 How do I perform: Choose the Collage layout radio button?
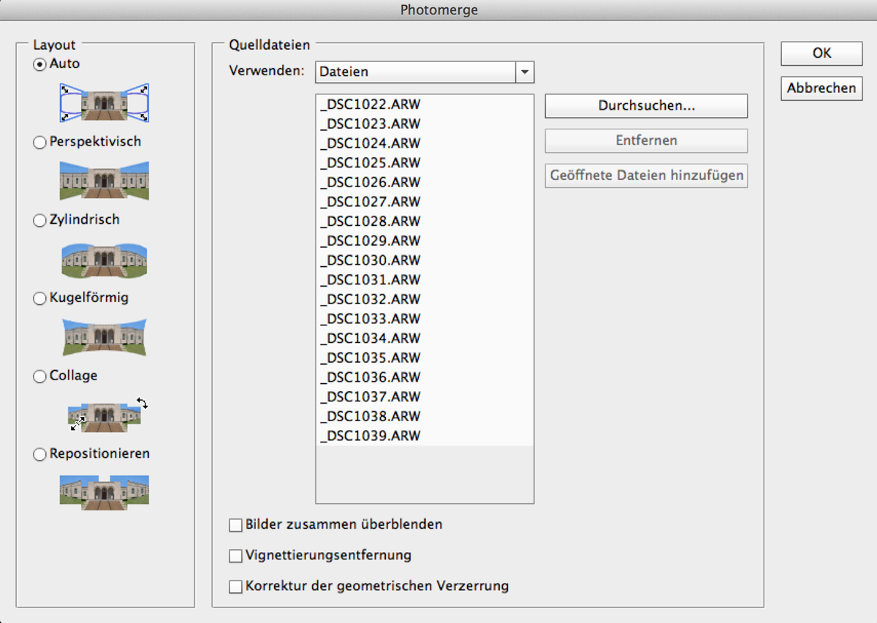click(39, 376)
